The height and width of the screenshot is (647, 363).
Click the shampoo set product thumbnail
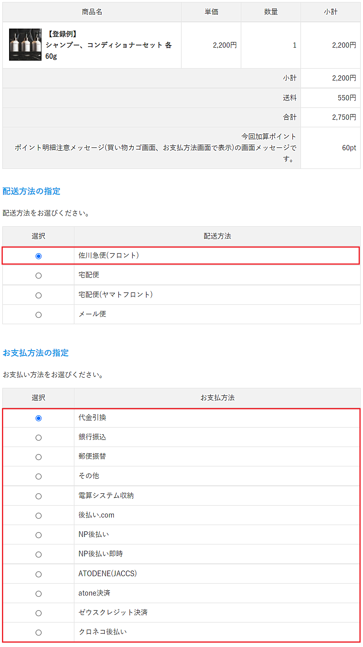point(25,45)
